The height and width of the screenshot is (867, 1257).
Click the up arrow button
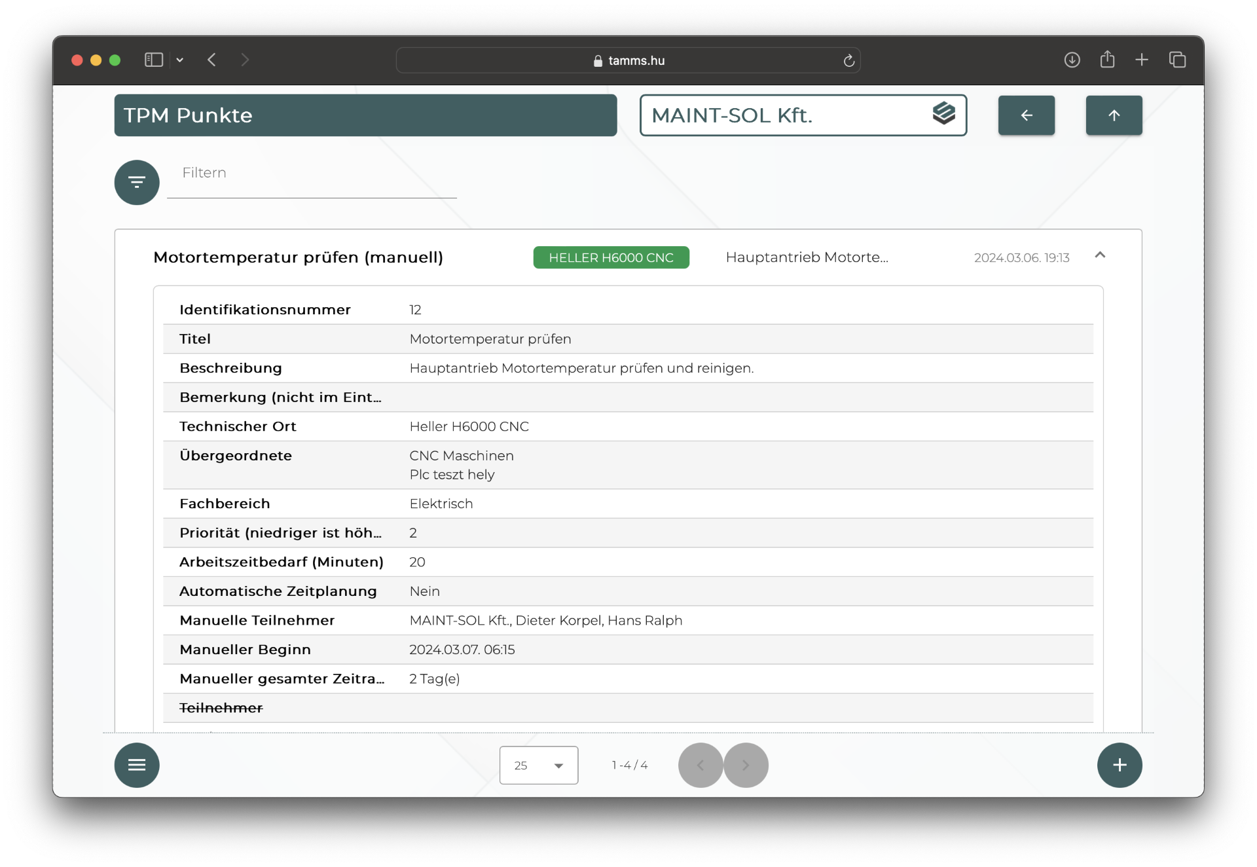(1114, 115)
